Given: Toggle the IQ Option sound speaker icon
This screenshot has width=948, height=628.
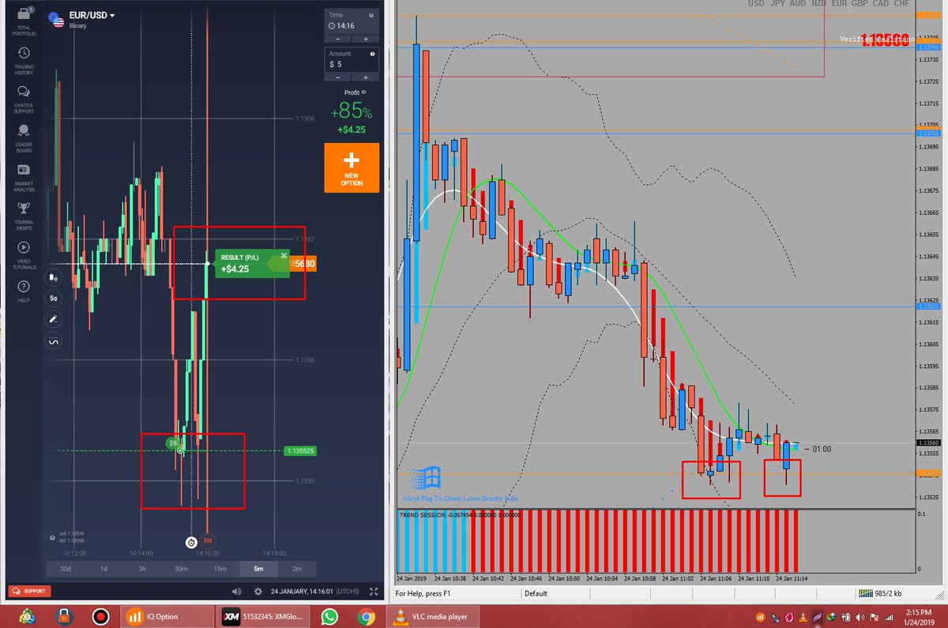Looking at the screenshot, I should [236, 591].
